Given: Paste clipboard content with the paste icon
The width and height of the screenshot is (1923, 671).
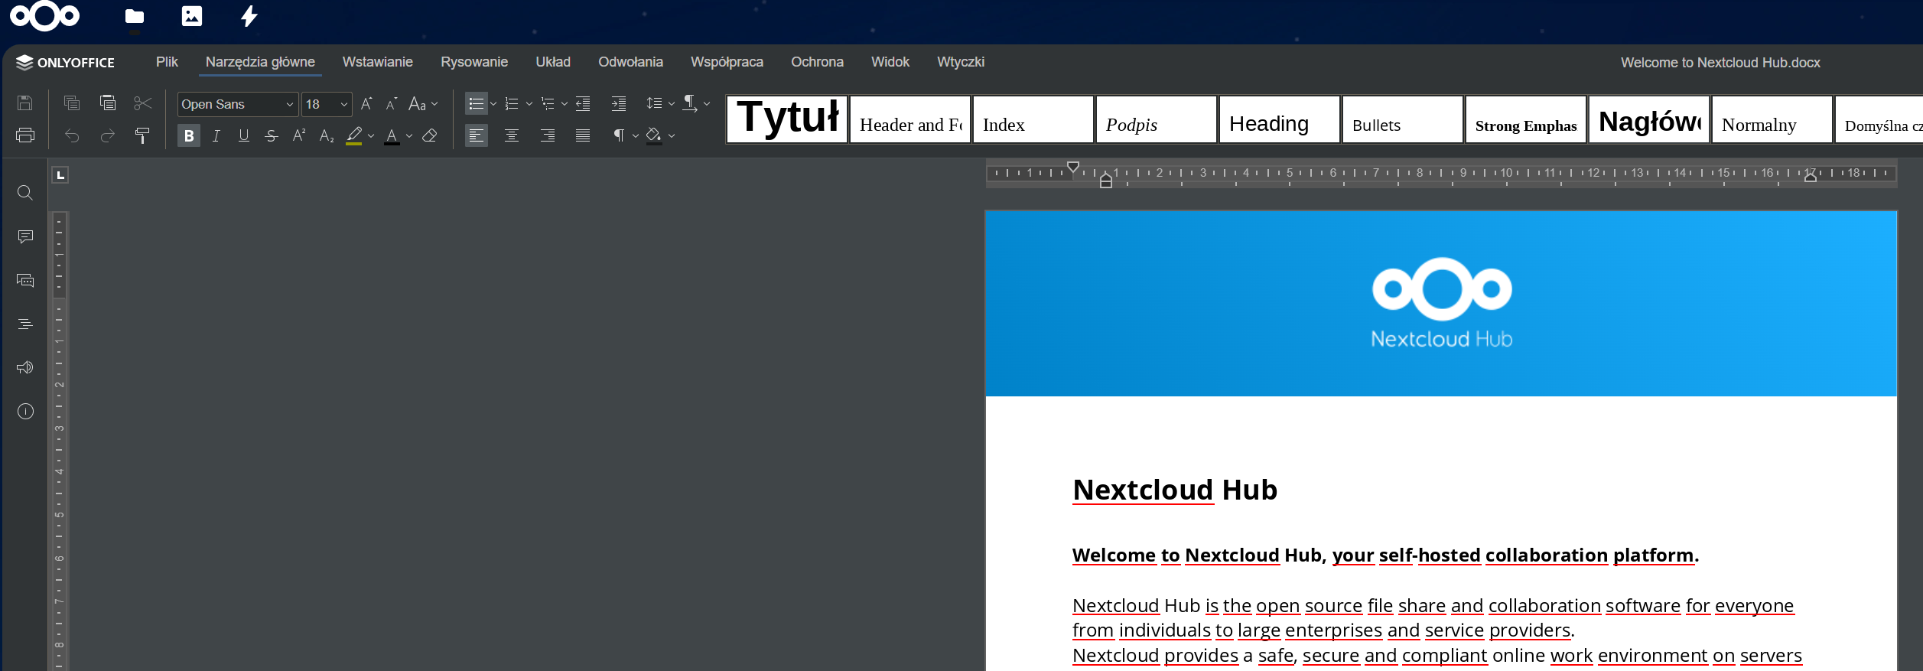Looking at the screenshot, I should pyautogui.click(x=108, y=103).
